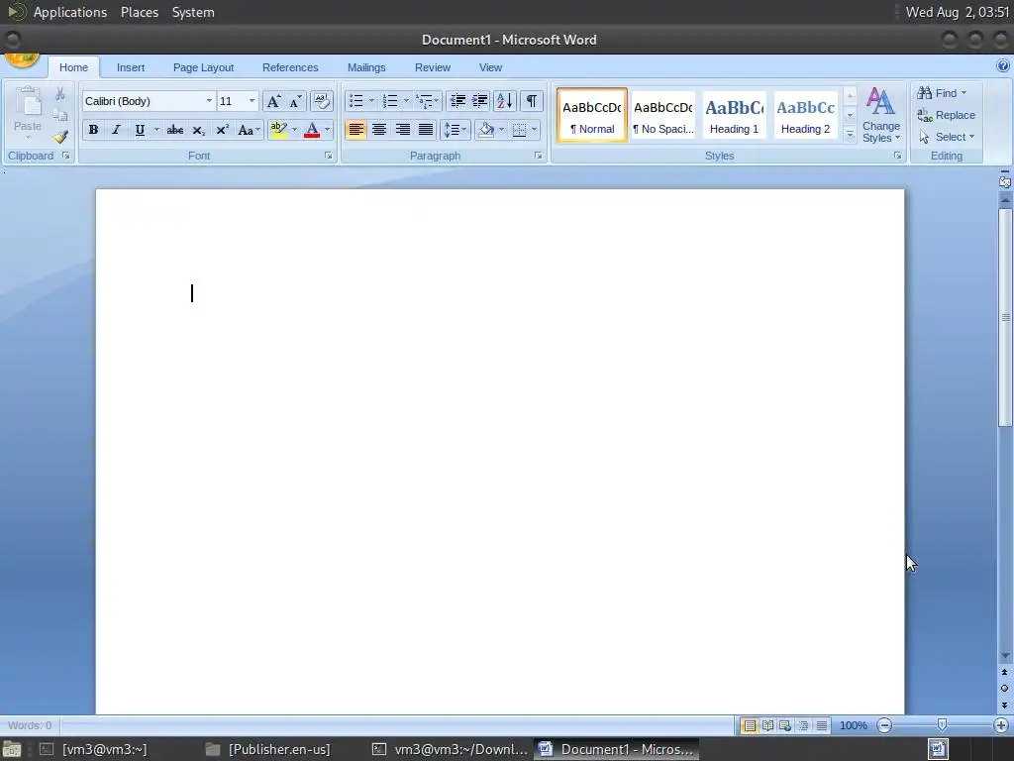Click the zoom out minus button
This screenshot has width=1014, height=761.
(884, 725)
